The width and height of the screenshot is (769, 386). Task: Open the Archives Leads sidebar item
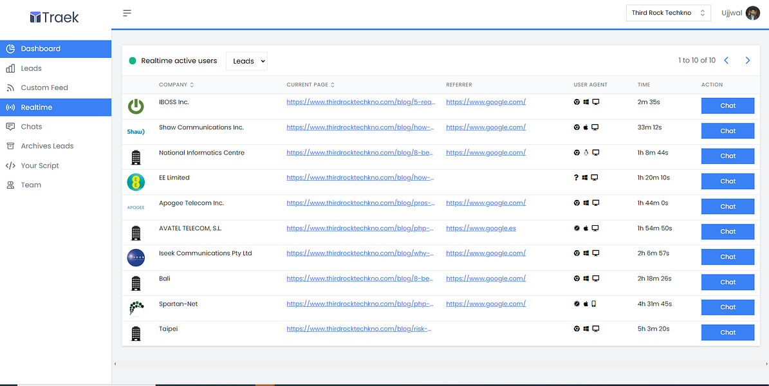tap(55, 146)
